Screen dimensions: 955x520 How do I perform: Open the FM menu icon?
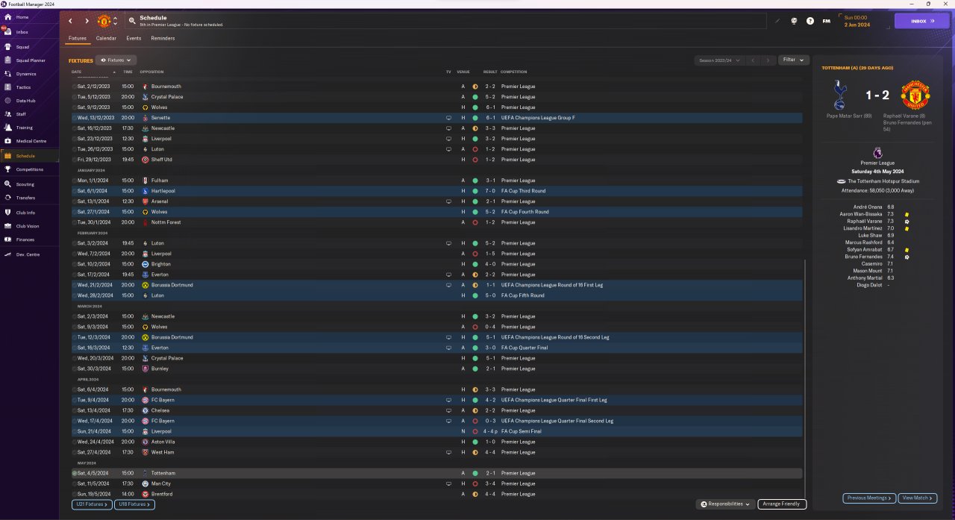click(826, 21)
